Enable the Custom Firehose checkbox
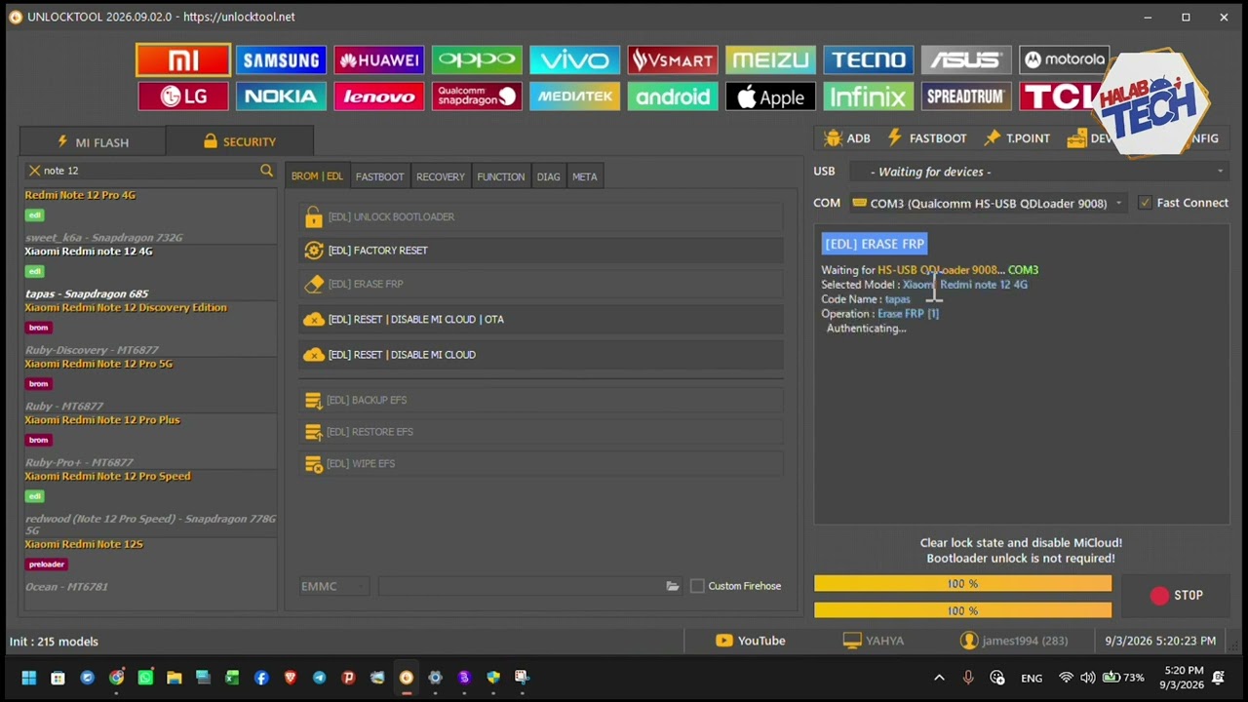This screenshot has height=702, width=1248. point(697,586)
